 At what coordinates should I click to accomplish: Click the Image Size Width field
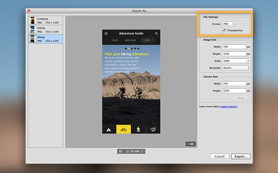tap(234, 47)
